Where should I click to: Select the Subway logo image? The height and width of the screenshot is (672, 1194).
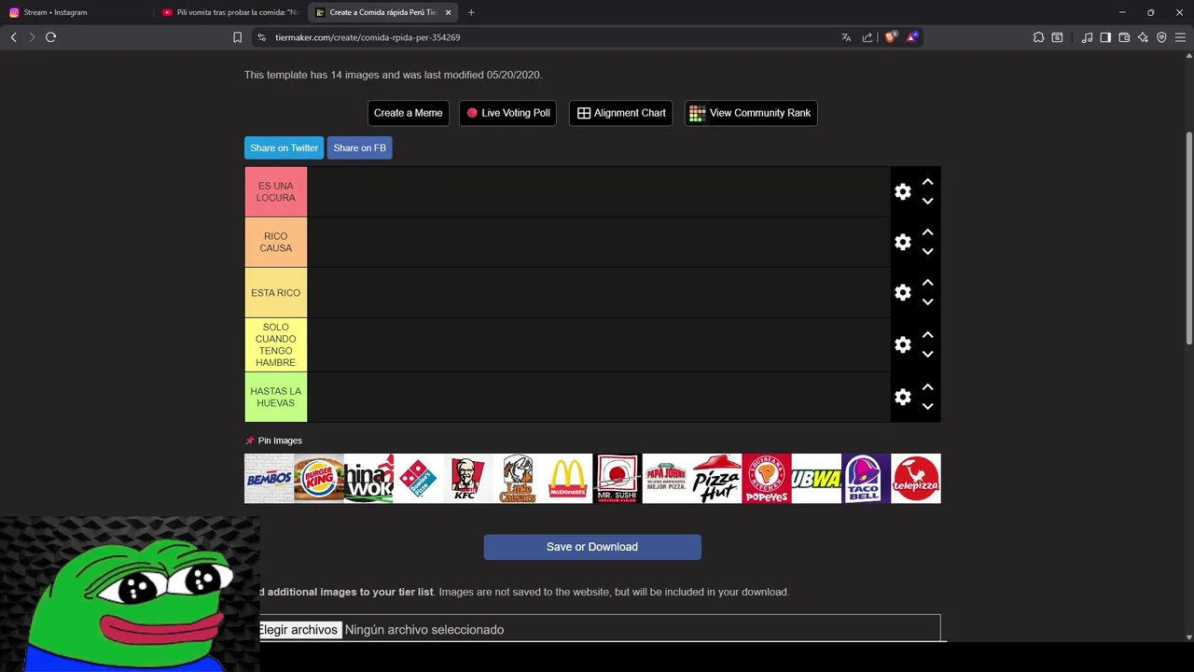[816, 478]
